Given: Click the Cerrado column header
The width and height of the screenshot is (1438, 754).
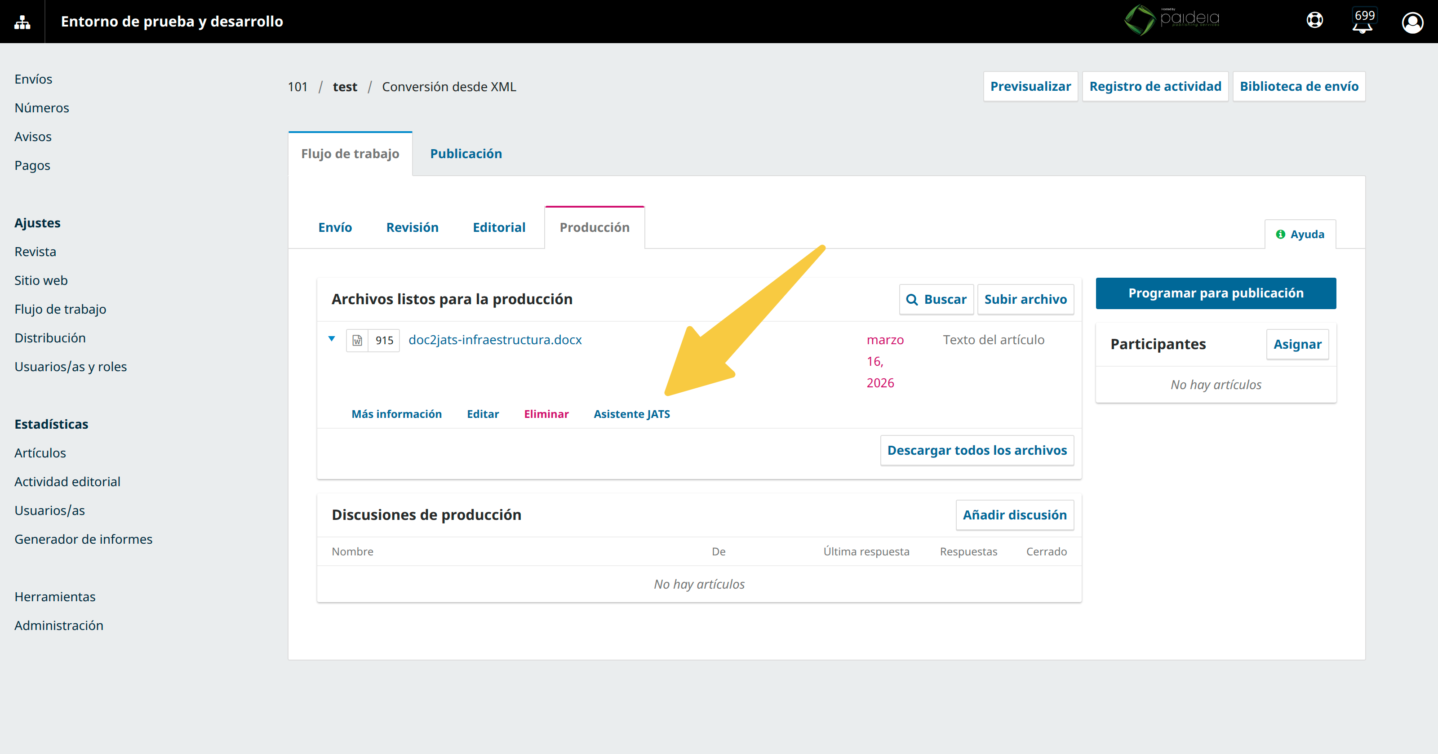Looking at the screenshot, I should click(1047, 551).
